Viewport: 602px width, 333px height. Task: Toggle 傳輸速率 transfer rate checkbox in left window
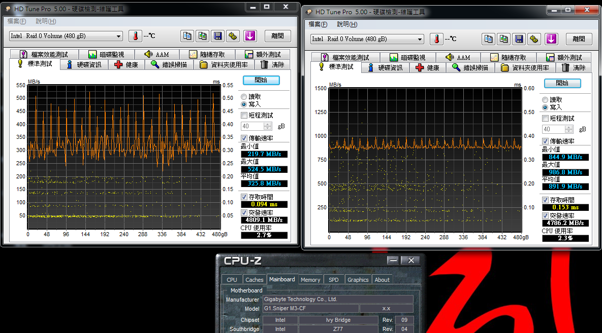point(244,138)
